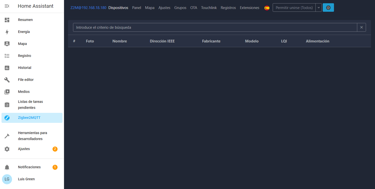Open the Resumen dashboard icon

[x=7, y=20]
